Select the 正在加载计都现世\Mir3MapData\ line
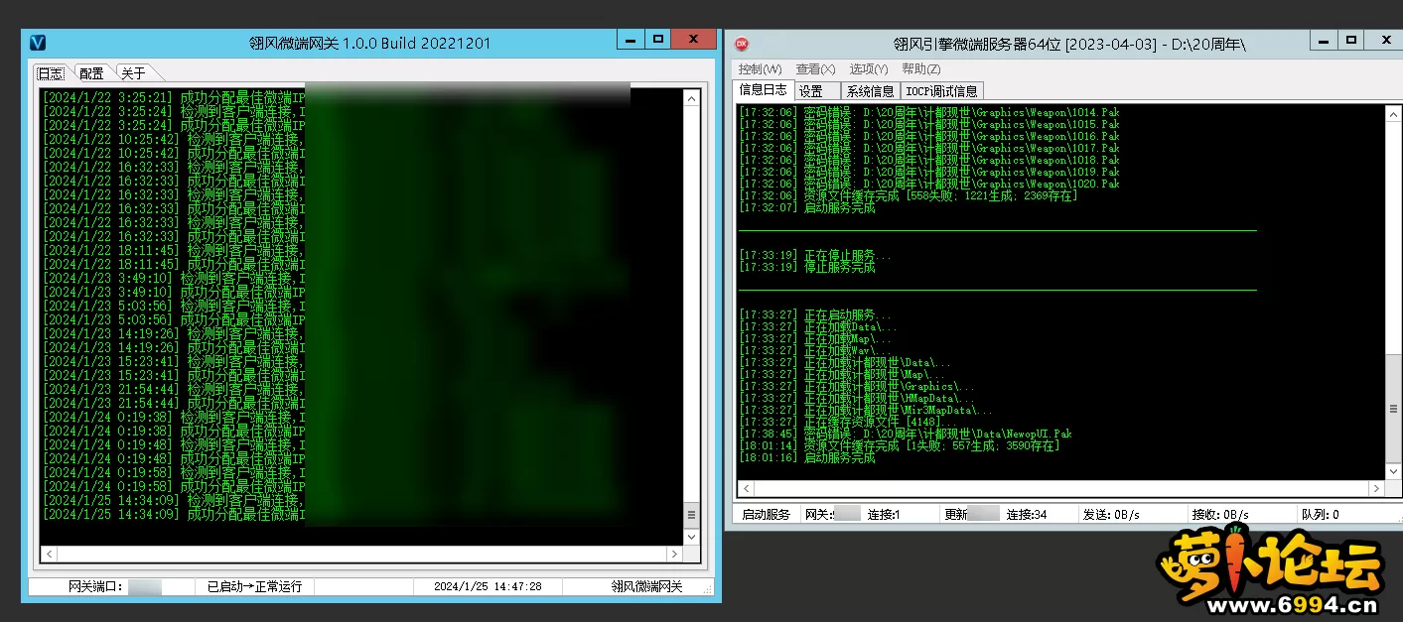1403x622 pixels. (x=866, y=410)
